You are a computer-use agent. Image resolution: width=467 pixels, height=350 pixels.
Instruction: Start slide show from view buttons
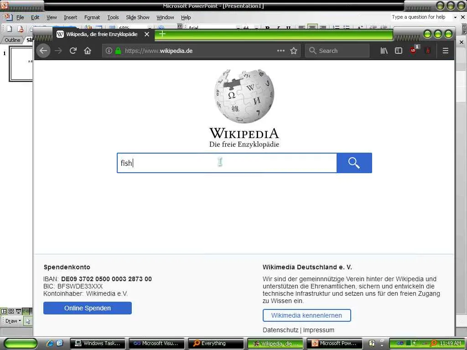(18, 311)
